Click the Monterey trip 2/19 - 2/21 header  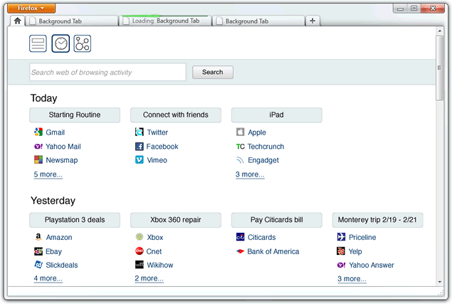377,219
